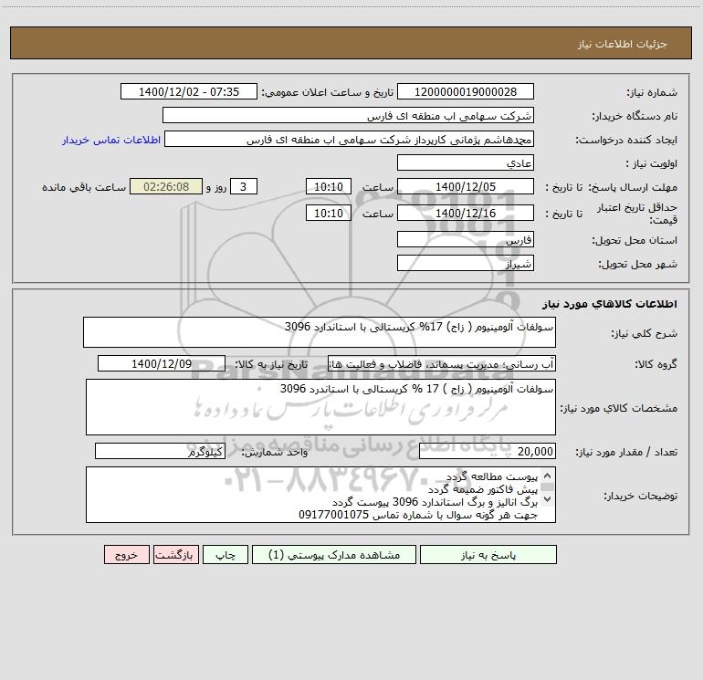Click price validity time 10:10 field
The width and height of the screenshot is (703, 680).
(x=328, y=213)
